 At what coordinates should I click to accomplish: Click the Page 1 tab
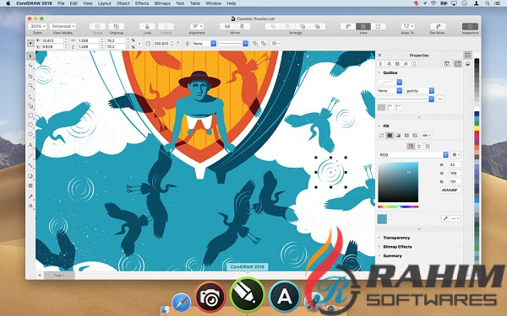[x=59, y=276]
